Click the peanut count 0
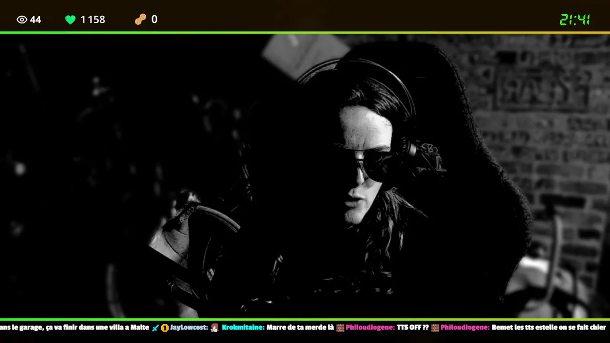Image resolution: width=610 pixels, height=343 pixels. [x=154, y=20]
